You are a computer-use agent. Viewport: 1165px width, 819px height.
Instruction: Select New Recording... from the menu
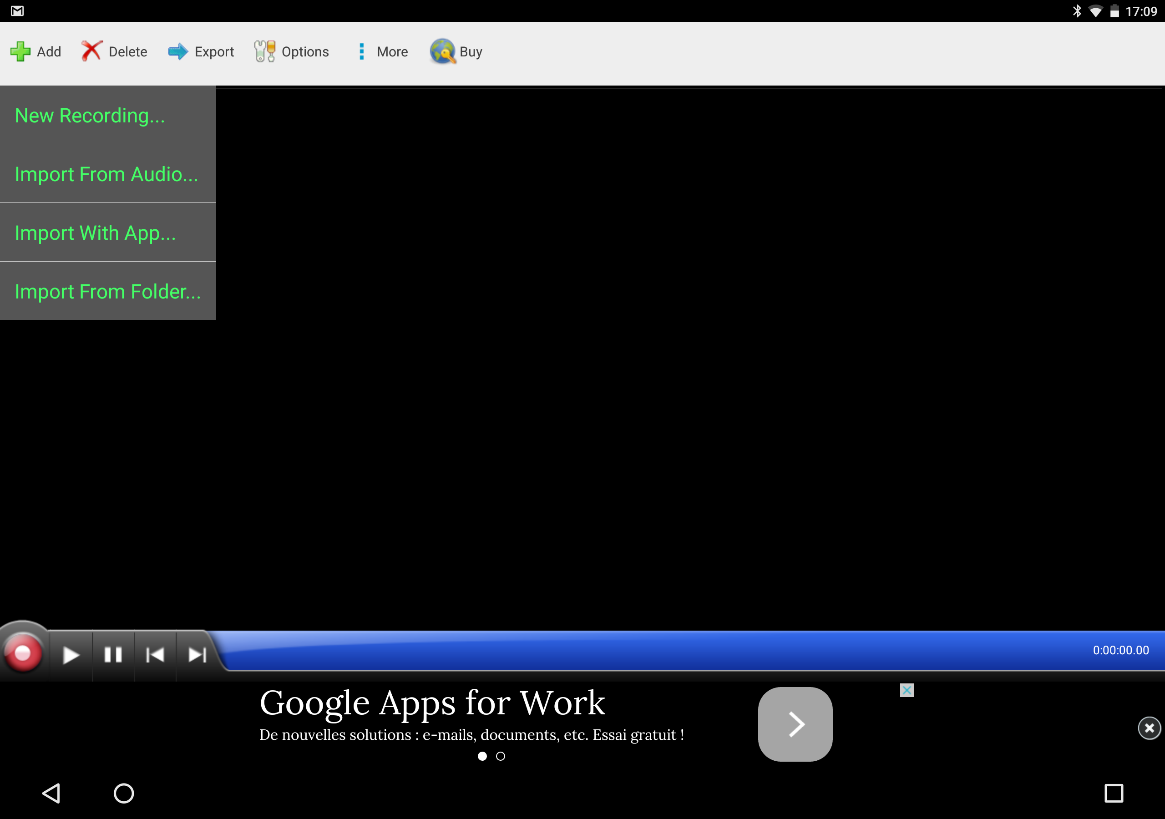(90, 116)
